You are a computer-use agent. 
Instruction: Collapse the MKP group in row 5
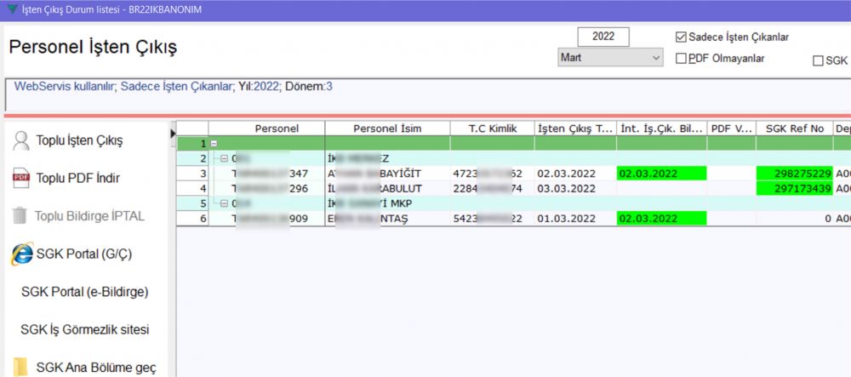224,203
